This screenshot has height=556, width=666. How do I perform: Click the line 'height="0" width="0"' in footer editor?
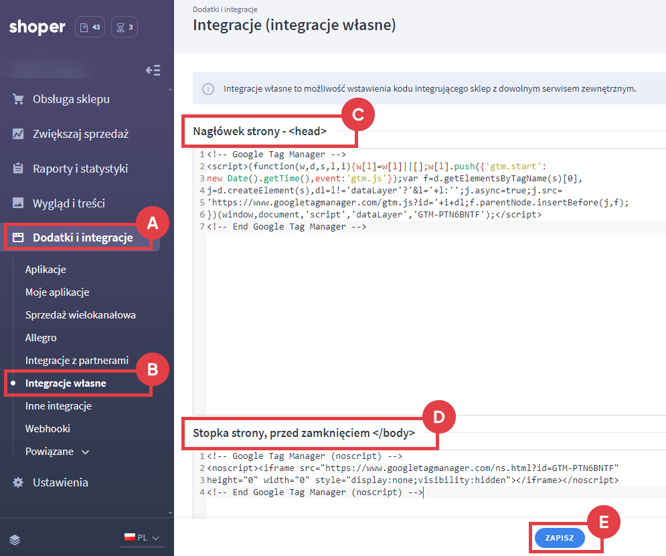[412, 480]
